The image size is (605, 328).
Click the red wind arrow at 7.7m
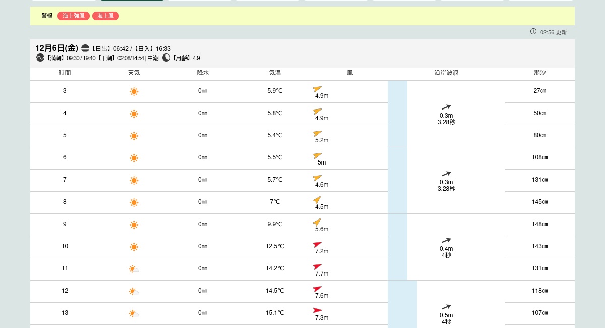[x=317, y=266]
